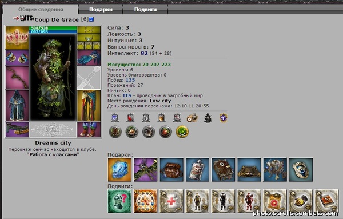Click the blue hooded robe armor slot

click(17, 105)
